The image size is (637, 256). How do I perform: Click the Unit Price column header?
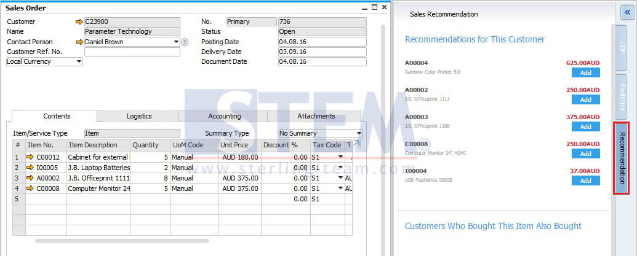(239, 145)
